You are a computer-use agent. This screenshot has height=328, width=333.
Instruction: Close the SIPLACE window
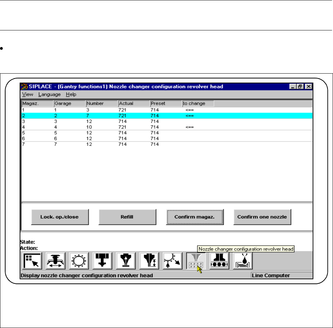pyautogui.click(x=309, y=86)
